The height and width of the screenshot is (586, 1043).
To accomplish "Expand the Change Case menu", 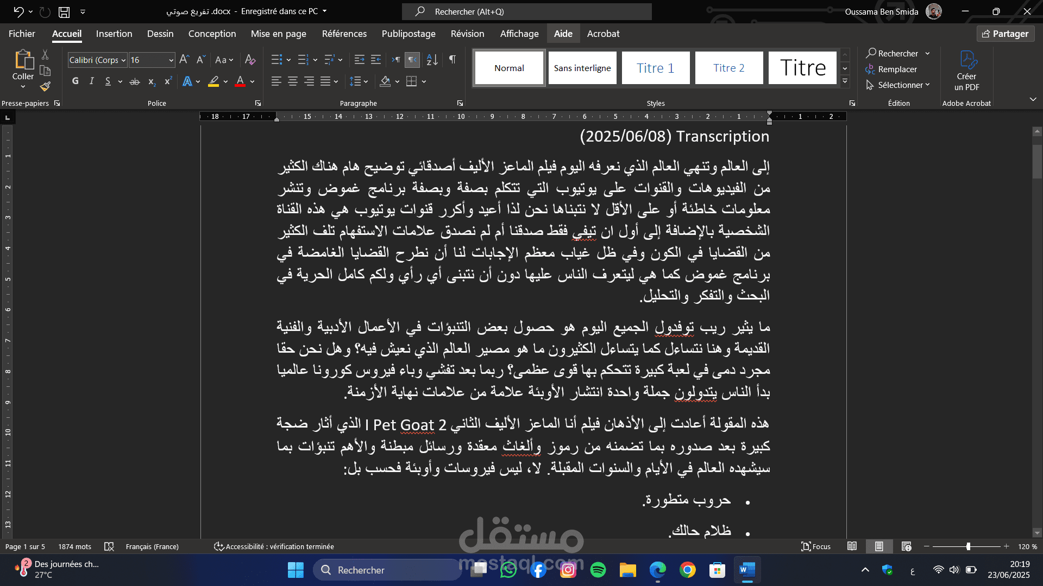I will tap(224, 60).
